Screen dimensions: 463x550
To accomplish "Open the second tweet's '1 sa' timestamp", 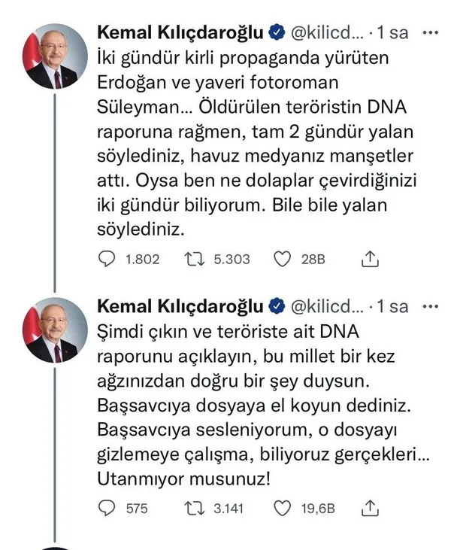I will (x=393, y=306).
